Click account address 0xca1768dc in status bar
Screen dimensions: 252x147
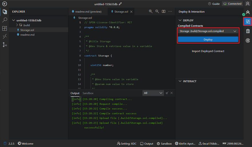pos(209,144)
